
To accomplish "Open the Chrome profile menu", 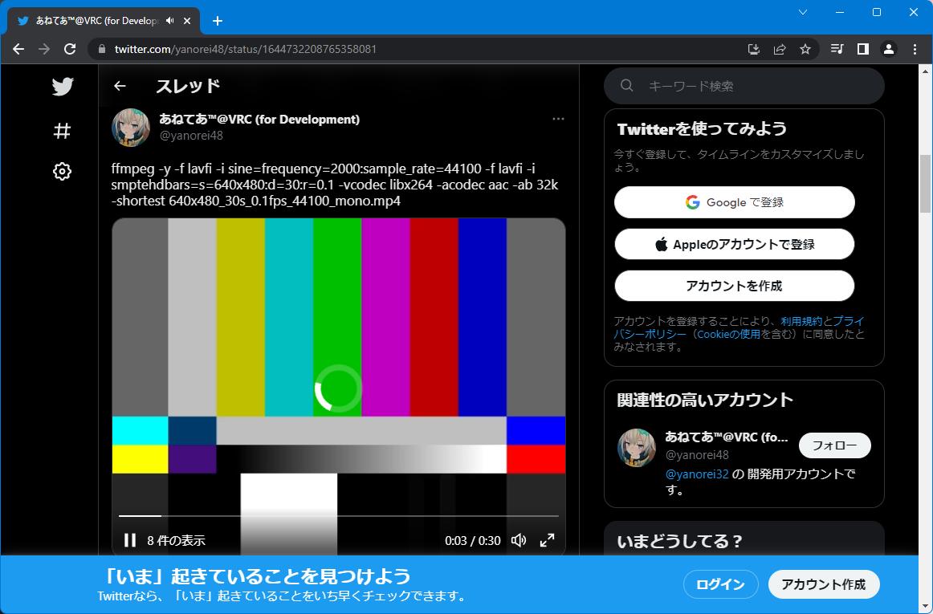I will click(x=888, y=49).
